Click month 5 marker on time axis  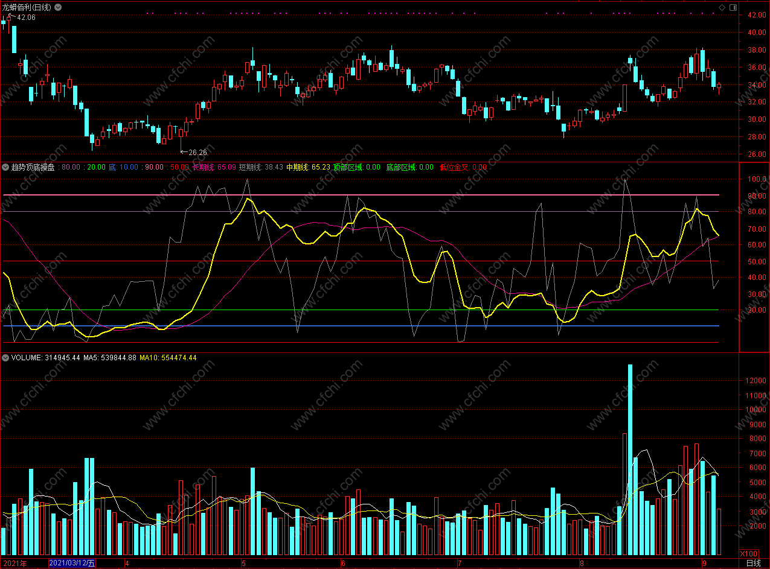(x=244, y=564)
